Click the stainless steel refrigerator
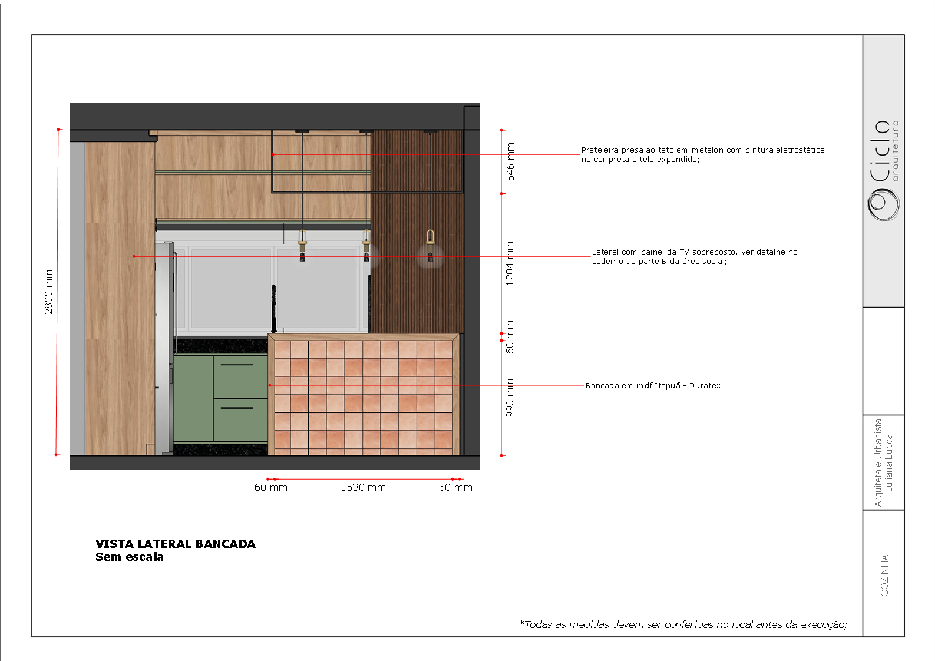The width and height of the screenshot is (935, 661). (x=166, y=348)
